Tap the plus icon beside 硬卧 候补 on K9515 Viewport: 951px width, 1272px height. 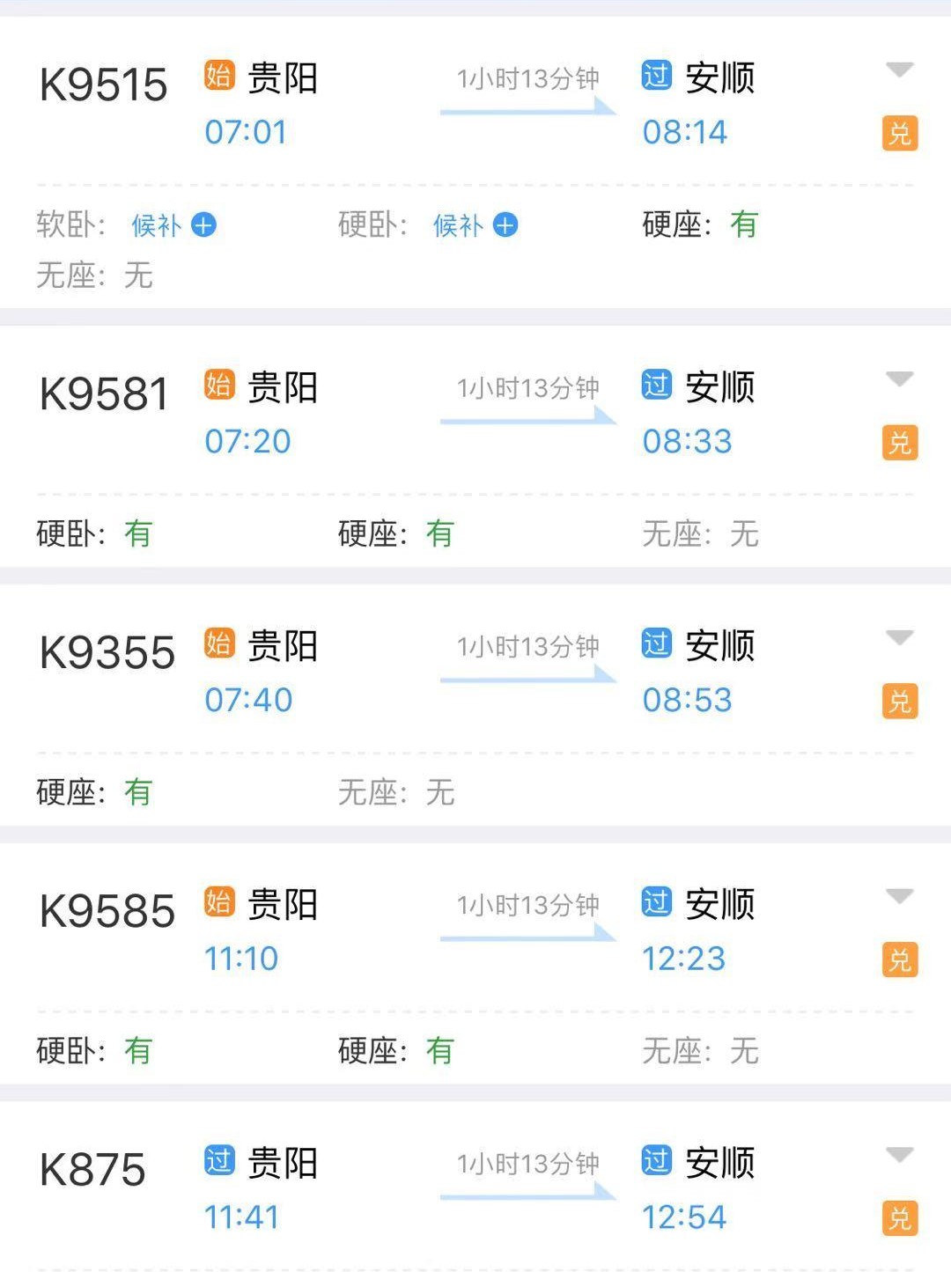click(505, 225)
